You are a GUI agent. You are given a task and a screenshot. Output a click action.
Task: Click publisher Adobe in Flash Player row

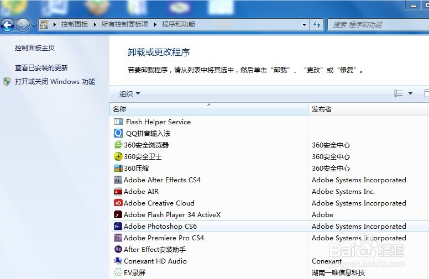(x=322, y=215)
